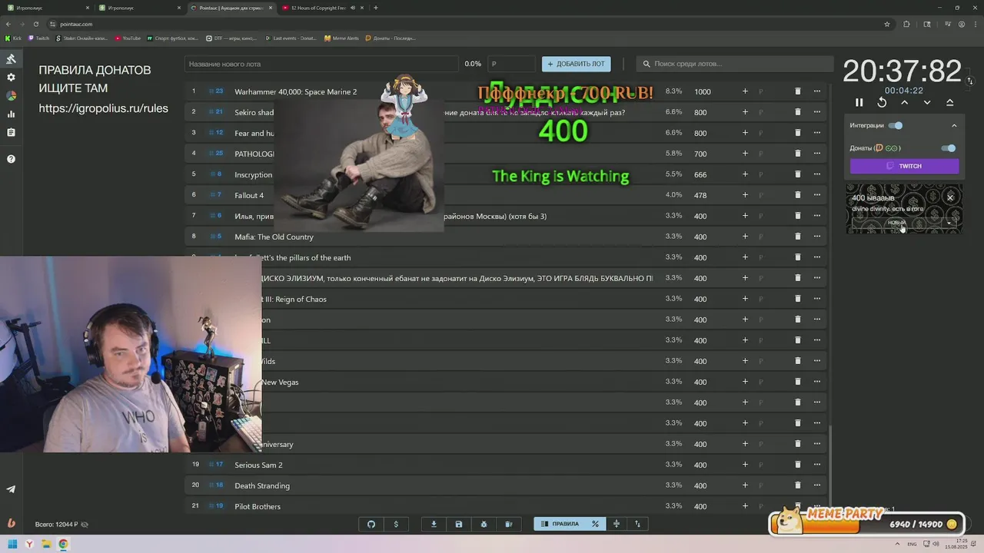The width and height of the screenshot is (984, 553).
Task: Open the wheel icon in the left sidebar
Action: pyautogui.click(x=11, y=96)
